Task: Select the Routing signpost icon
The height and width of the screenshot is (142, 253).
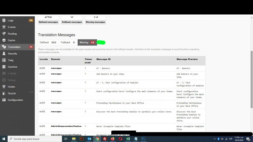Action: coord(4,34)
